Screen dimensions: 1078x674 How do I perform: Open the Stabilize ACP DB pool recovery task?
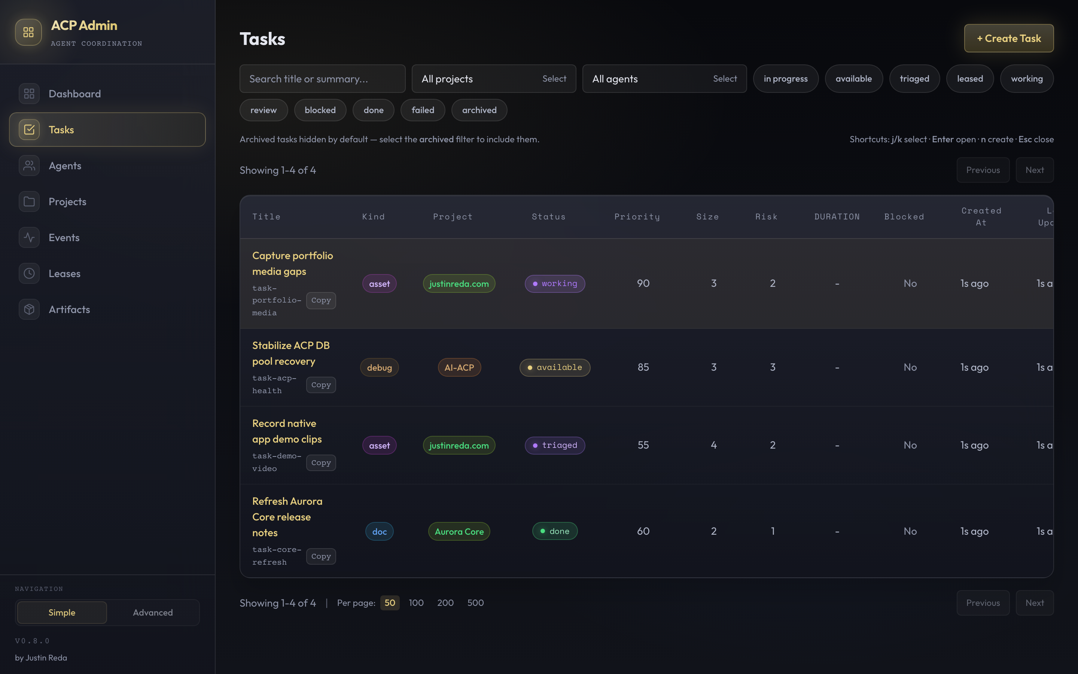pyautogui.click(x=291, y=353)
